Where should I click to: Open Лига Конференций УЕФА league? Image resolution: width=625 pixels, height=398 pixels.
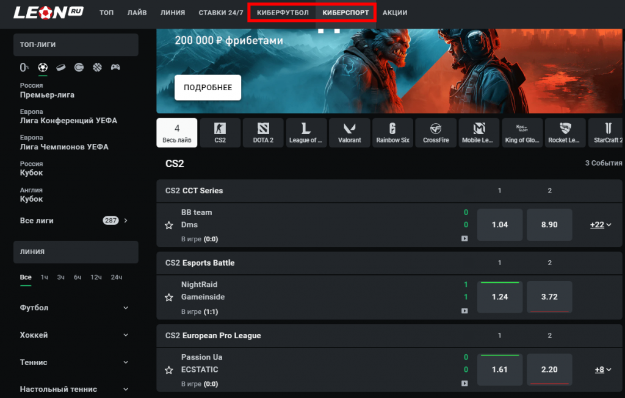(x=68, y=116)
